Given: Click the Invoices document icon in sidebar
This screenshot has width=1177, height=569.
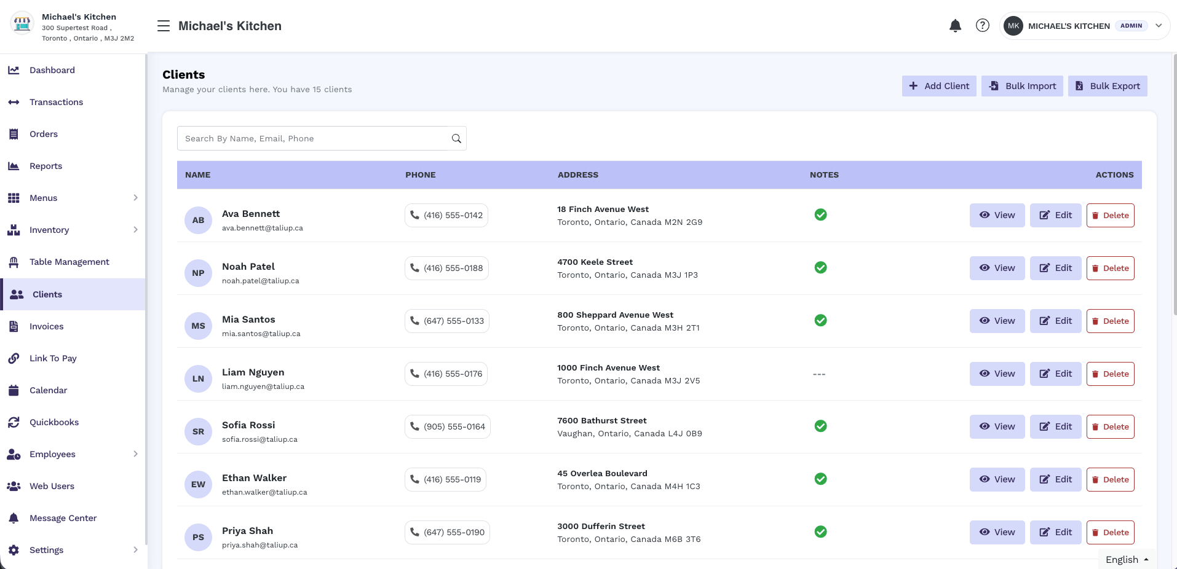Looking at the screenshot, I should point(14,326).
